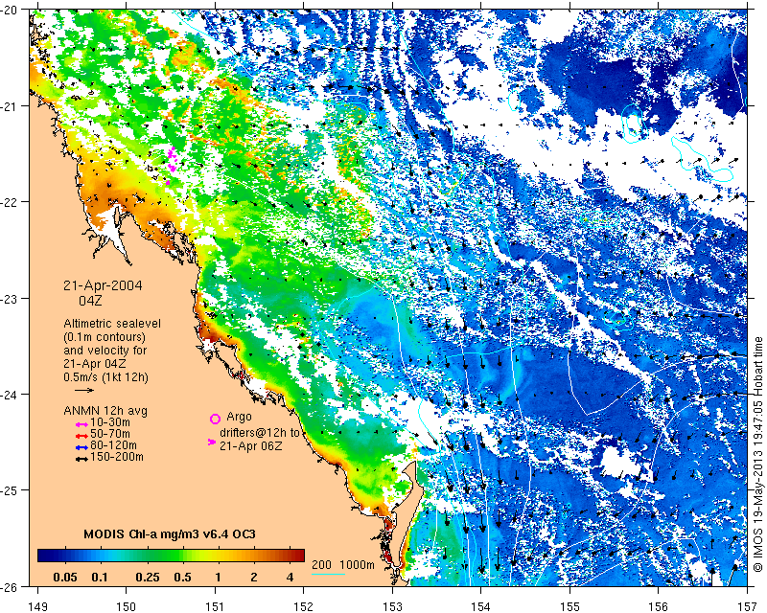This screenshot has width=767, height=613.
Task: Click the latitude axis label '-20'
Action: pyautogui.click(x=10, y=11)
